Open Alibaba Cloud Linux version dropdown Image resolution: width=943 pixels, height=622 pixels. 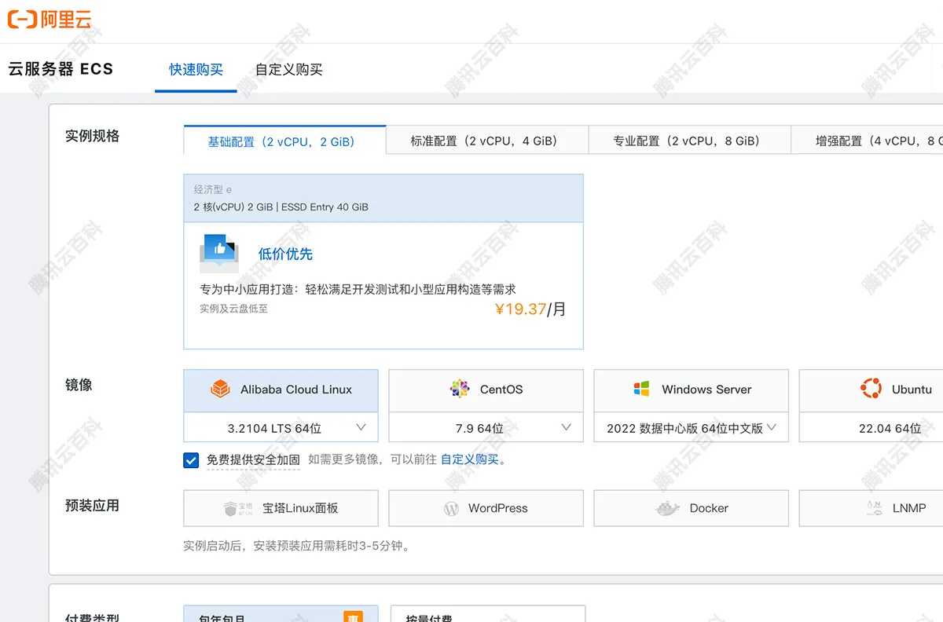361,427
